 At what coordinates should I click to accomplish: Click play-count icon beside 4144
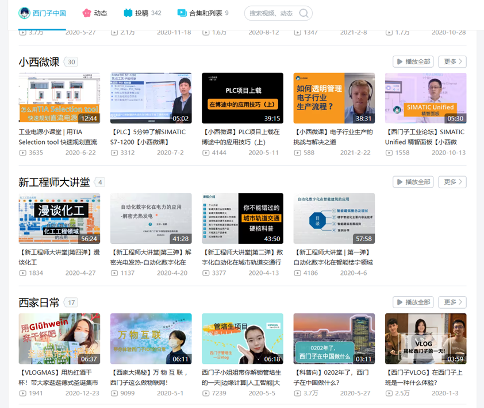click(206, 153)
